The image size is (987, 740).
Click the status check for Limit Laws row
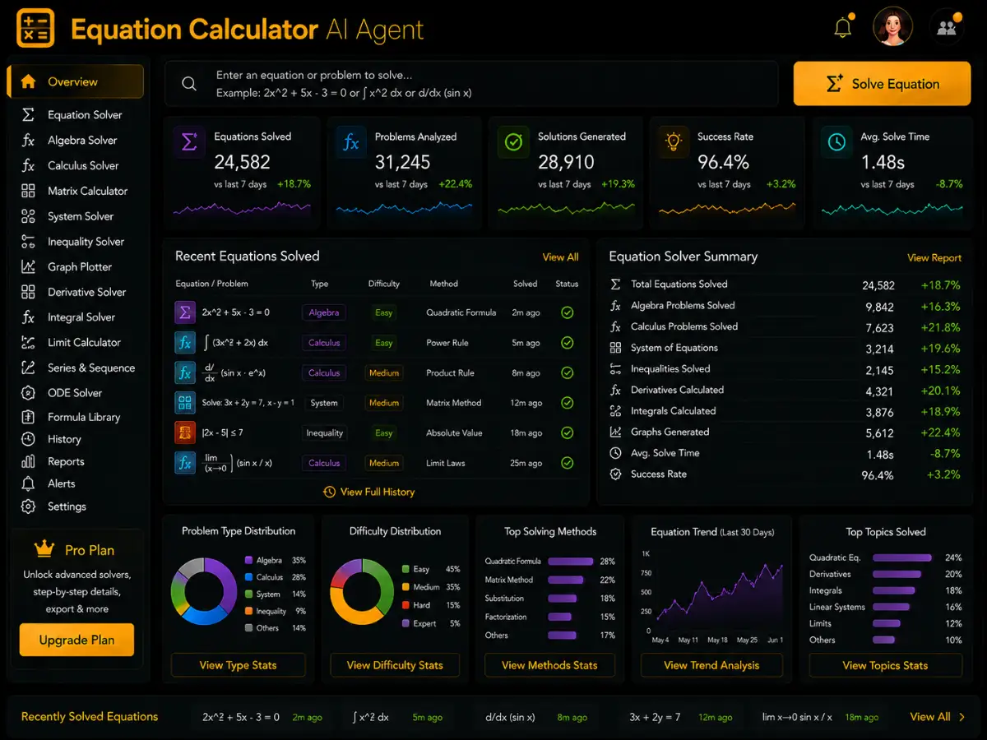coord(567,463)
